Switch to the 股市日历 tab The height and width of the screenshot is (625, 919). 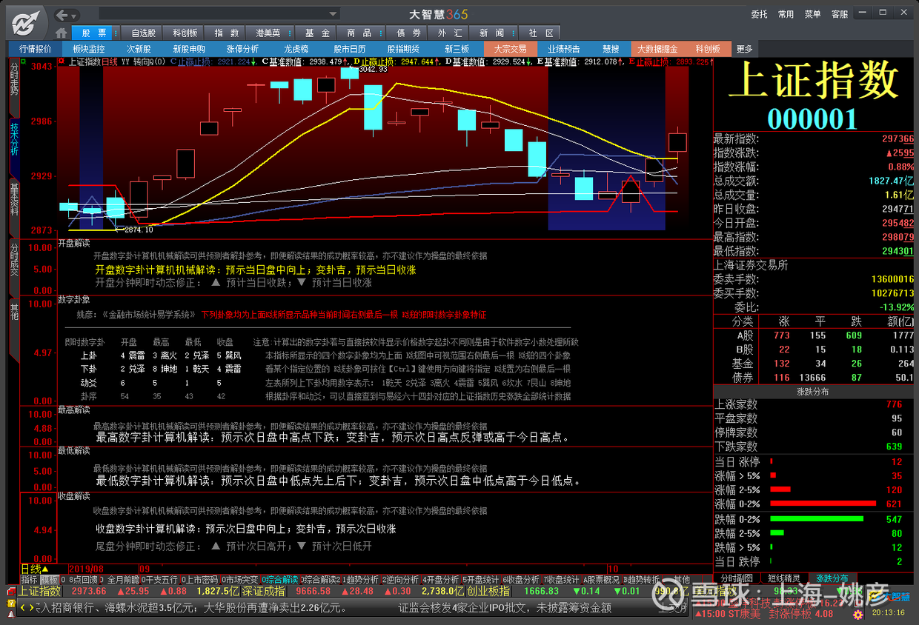pos(349,49)
